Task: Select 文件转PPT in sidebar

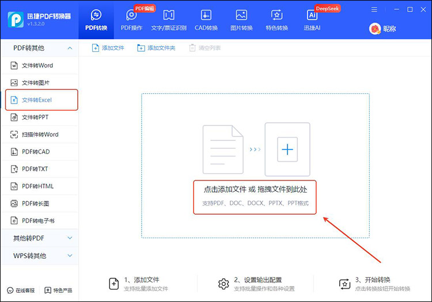Action: tap(39, 117)
